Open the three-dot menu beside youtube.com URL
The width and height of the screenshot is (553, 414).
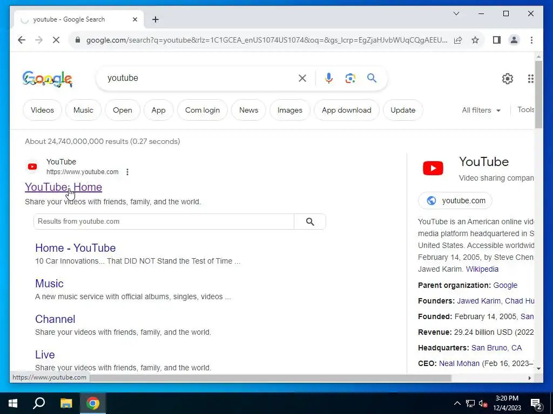(127, 172)
